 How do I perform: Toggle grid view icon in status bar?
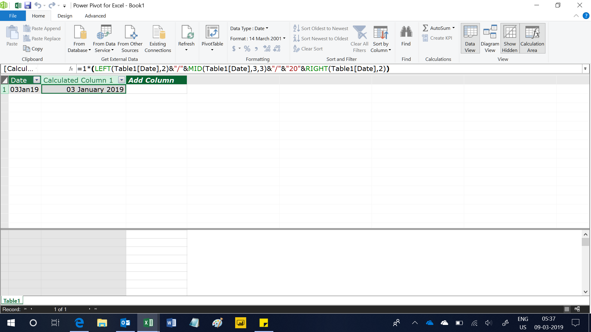(x=567, y=309)
